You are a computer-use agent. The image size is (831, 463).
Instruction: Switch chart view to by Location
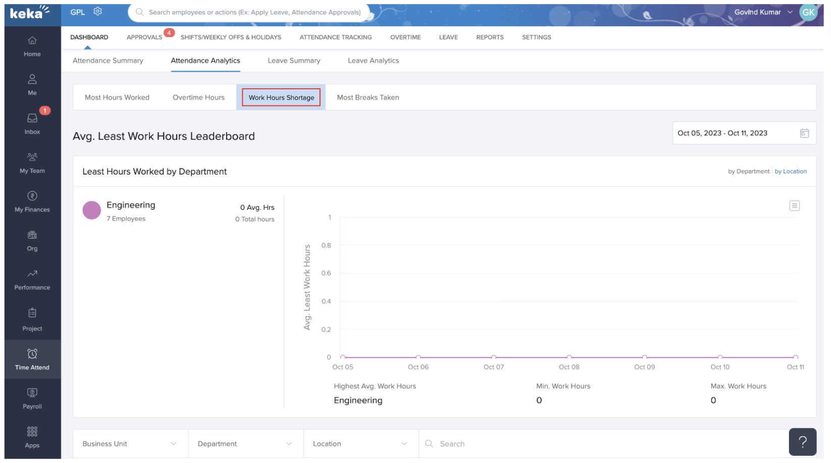[790, 171]
